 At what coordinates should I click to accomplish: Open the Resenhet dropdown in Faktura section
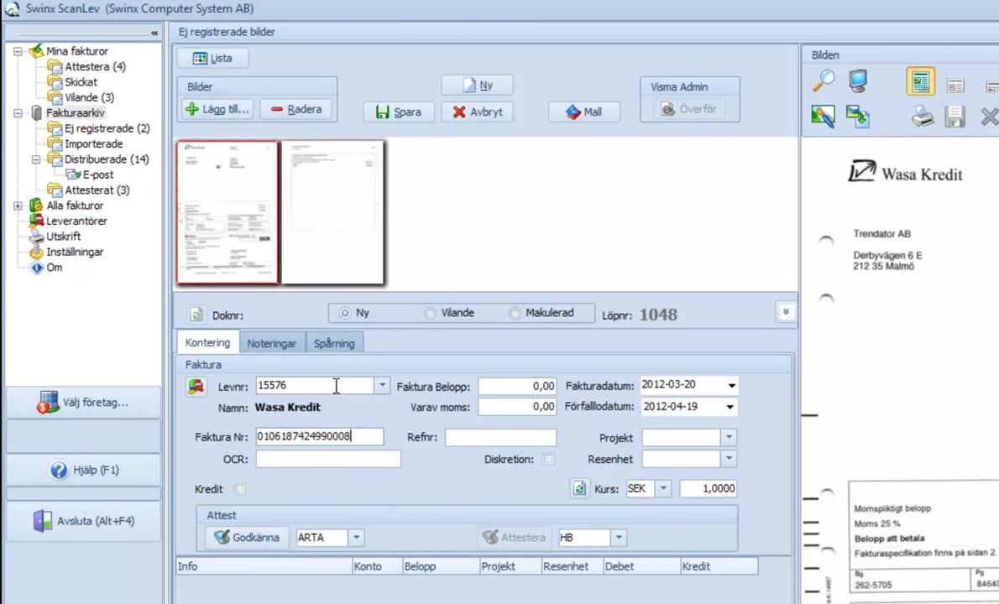click(x=729, y=459)
